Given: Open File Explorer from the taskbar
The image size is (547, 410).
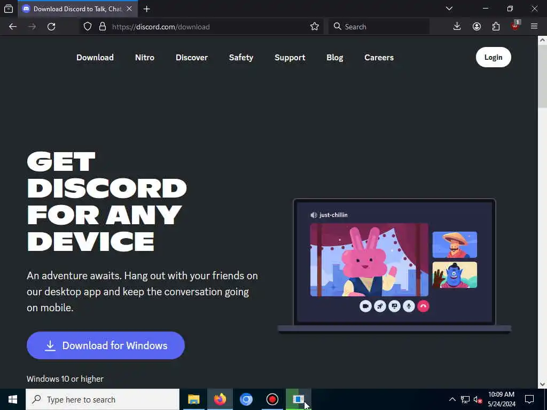Looking at the screenshot, I should [193, 399].
